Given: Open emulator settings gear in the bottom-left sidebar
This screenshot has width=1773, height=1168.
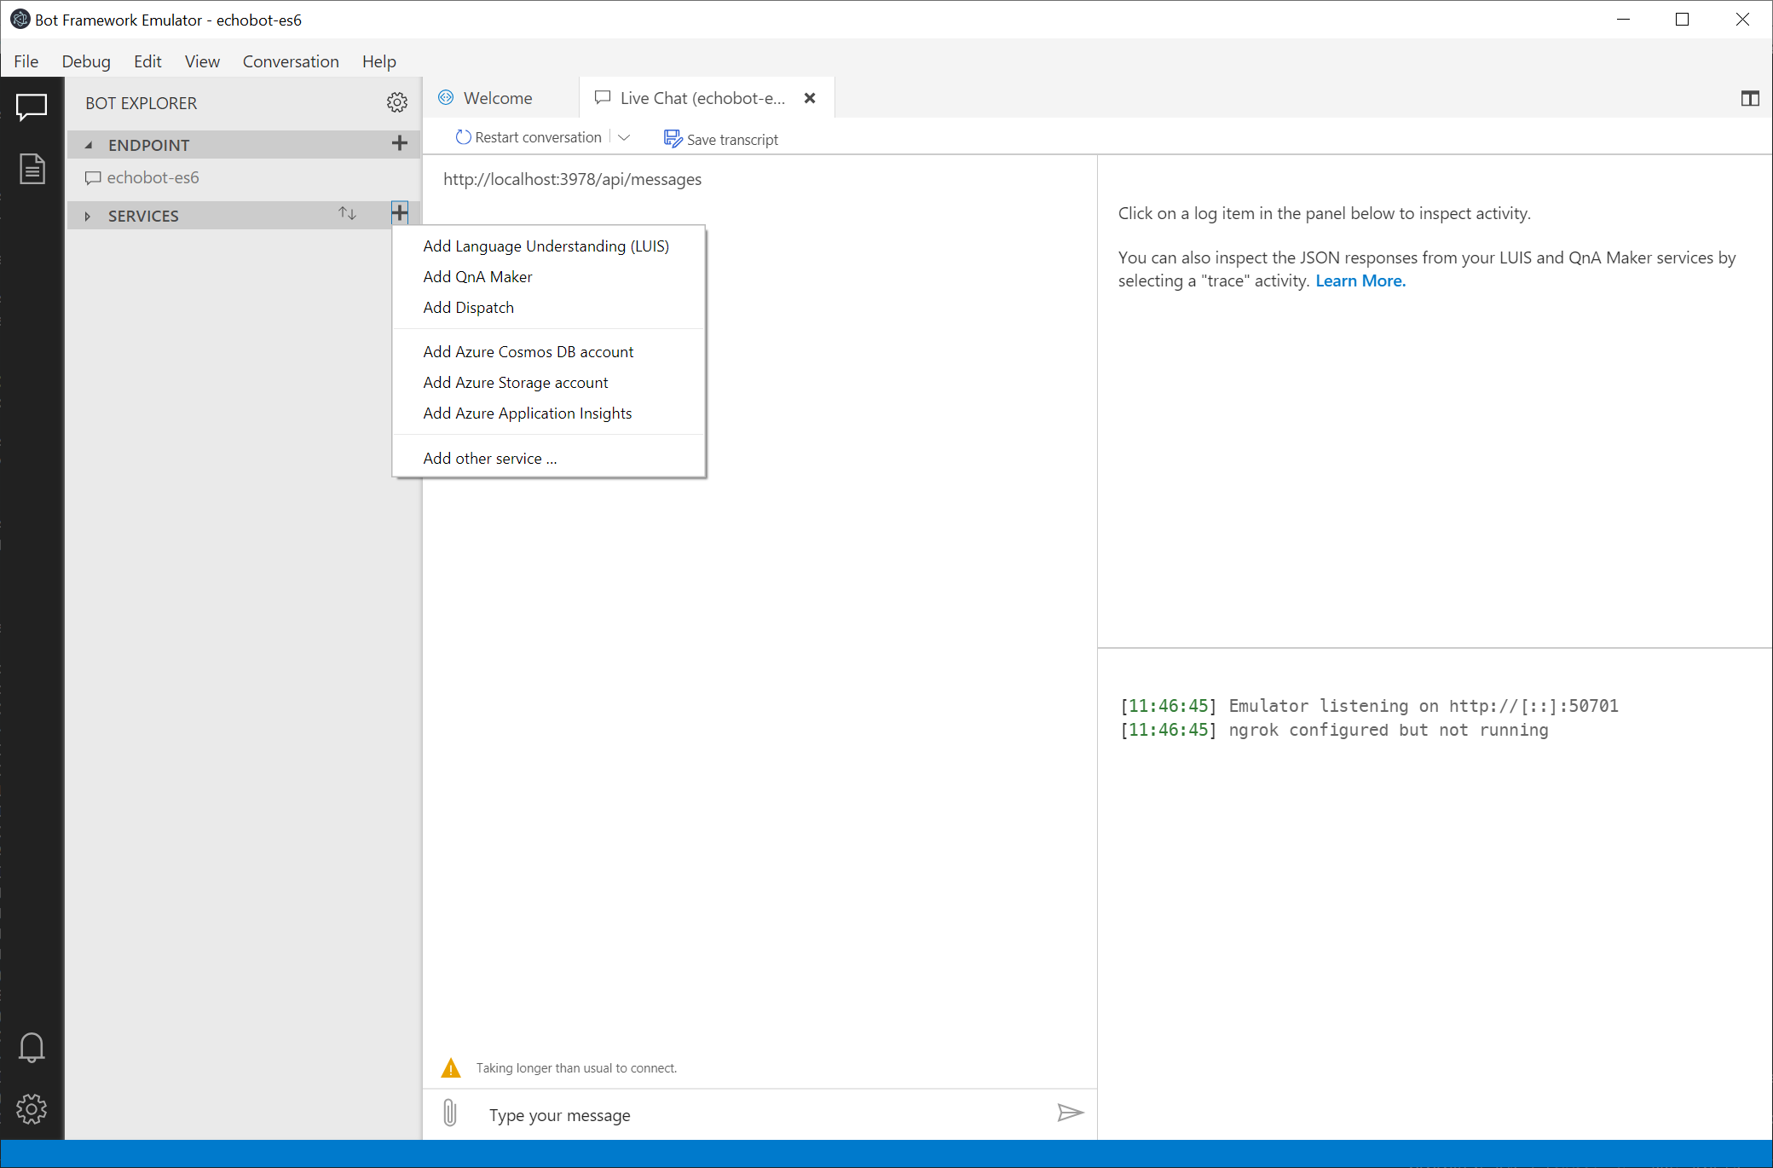Looking at the screenshot, I should coord(32,1108).
